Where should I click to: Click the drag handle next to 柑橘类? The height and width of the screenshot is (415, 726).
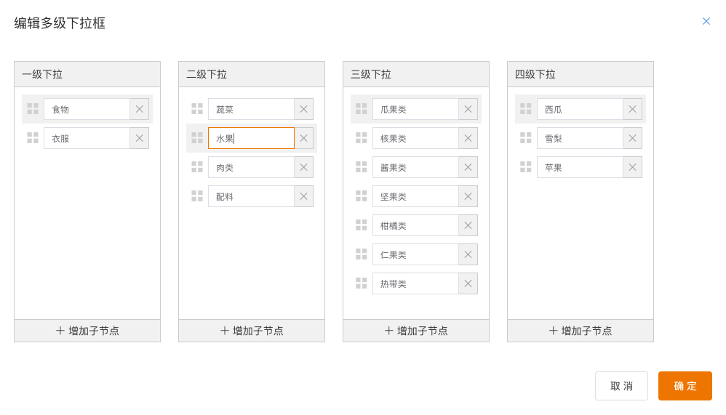tap(362, 225)
